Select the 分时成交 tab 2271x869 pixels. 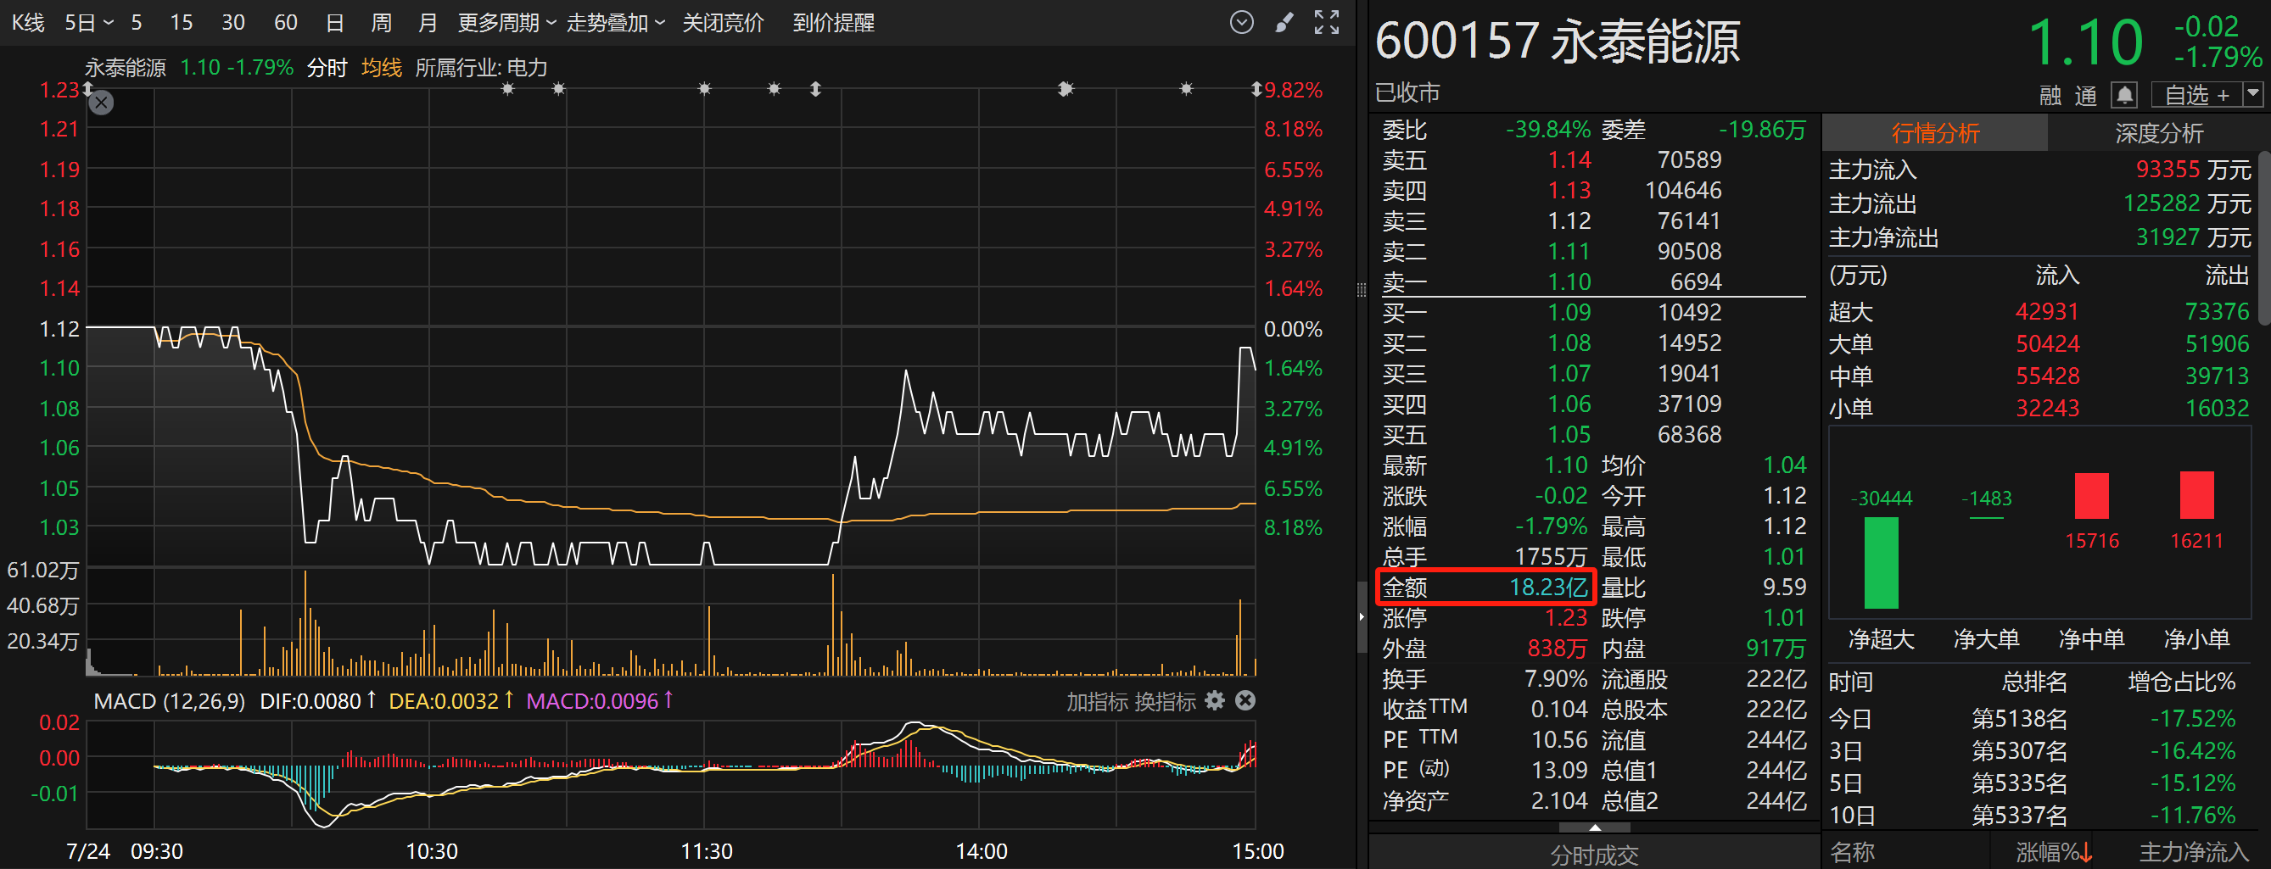(x=1594, y=854)
